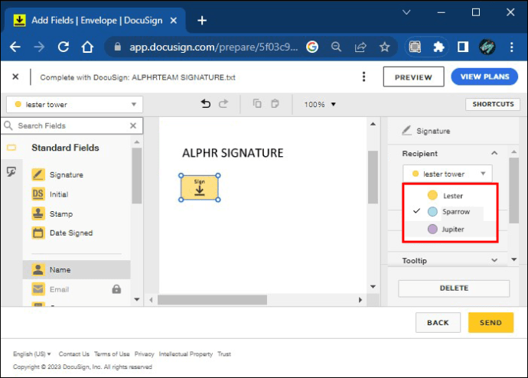The width and height of the screenshot is (528, 378).
Task: Open the SHORTCUTS panel
Action: pos(493,104)
